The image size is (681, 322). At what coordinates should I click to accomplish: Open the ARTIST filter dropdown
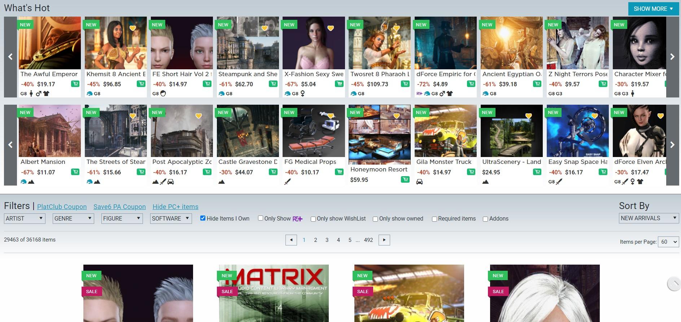25,218
